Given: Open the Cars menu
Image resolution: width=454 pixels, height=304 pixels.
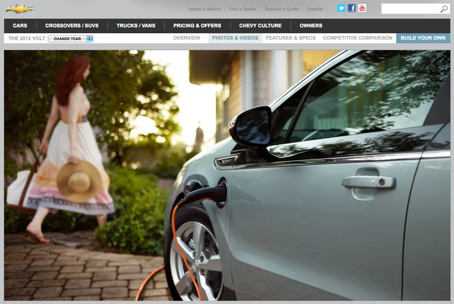Looking at the screenshot, I should [x=20, y=26].
